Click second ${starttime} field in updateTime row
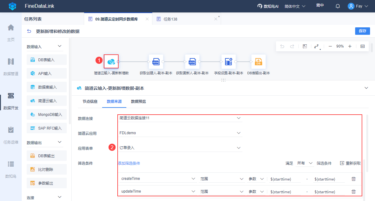The image size is (375, 201). [x=329, y=192]
